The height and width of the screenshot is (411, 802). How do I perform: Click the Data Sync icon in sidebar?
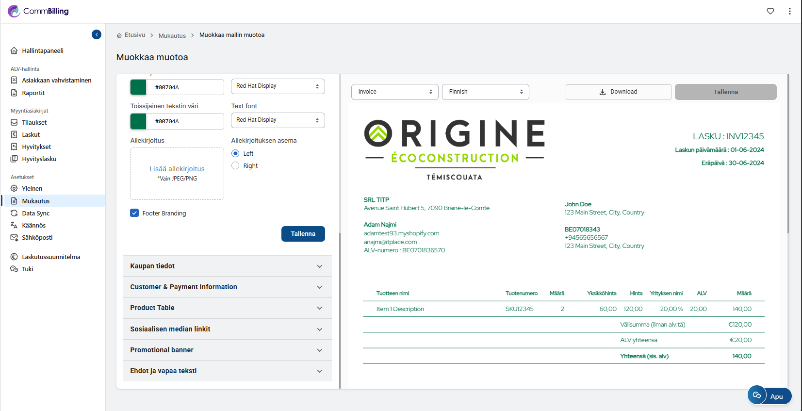[x=14, y=214]
